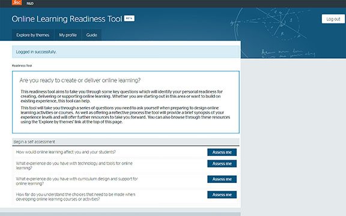Assess me on understanding course development choices
Screen dimensions: 346x216
coord(222,194)
